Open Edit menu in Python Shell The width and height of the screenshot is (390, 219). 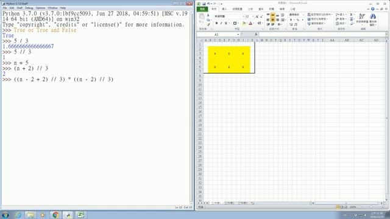(12, 8)
